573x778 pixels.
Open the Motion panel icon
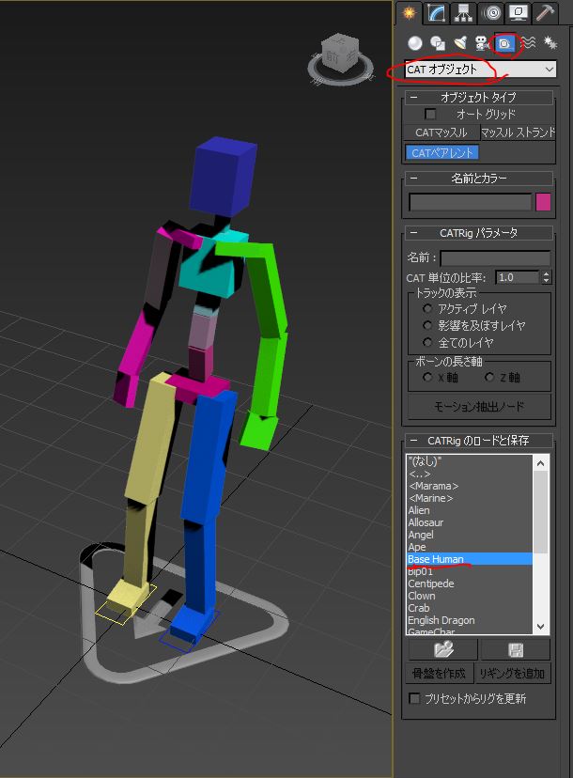tap(490, 12)
